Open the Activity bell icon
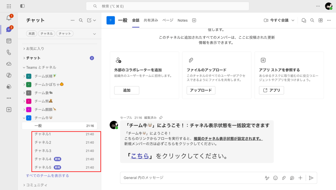Screen dimensions: 336x190 9,18
